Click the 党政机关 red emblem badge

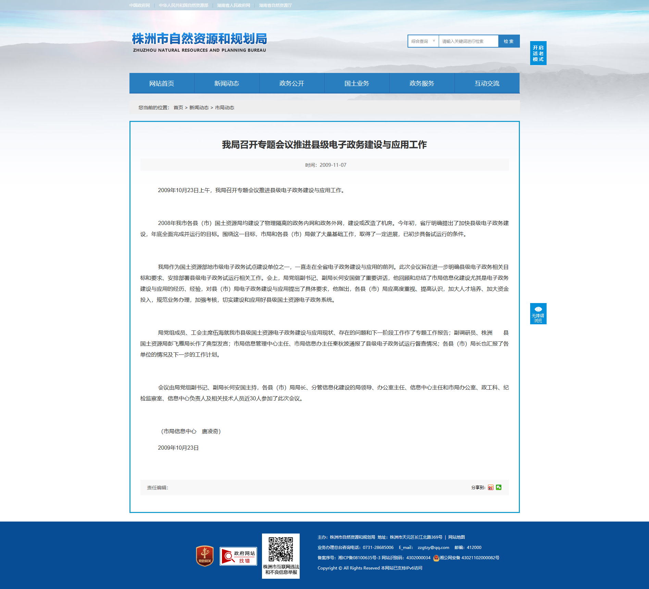click(x=204, y=556)
